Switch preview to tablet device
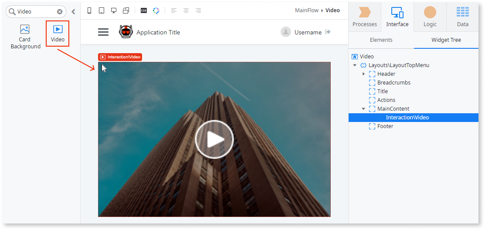Screen dimensions: 485x230 coord(102,10)
